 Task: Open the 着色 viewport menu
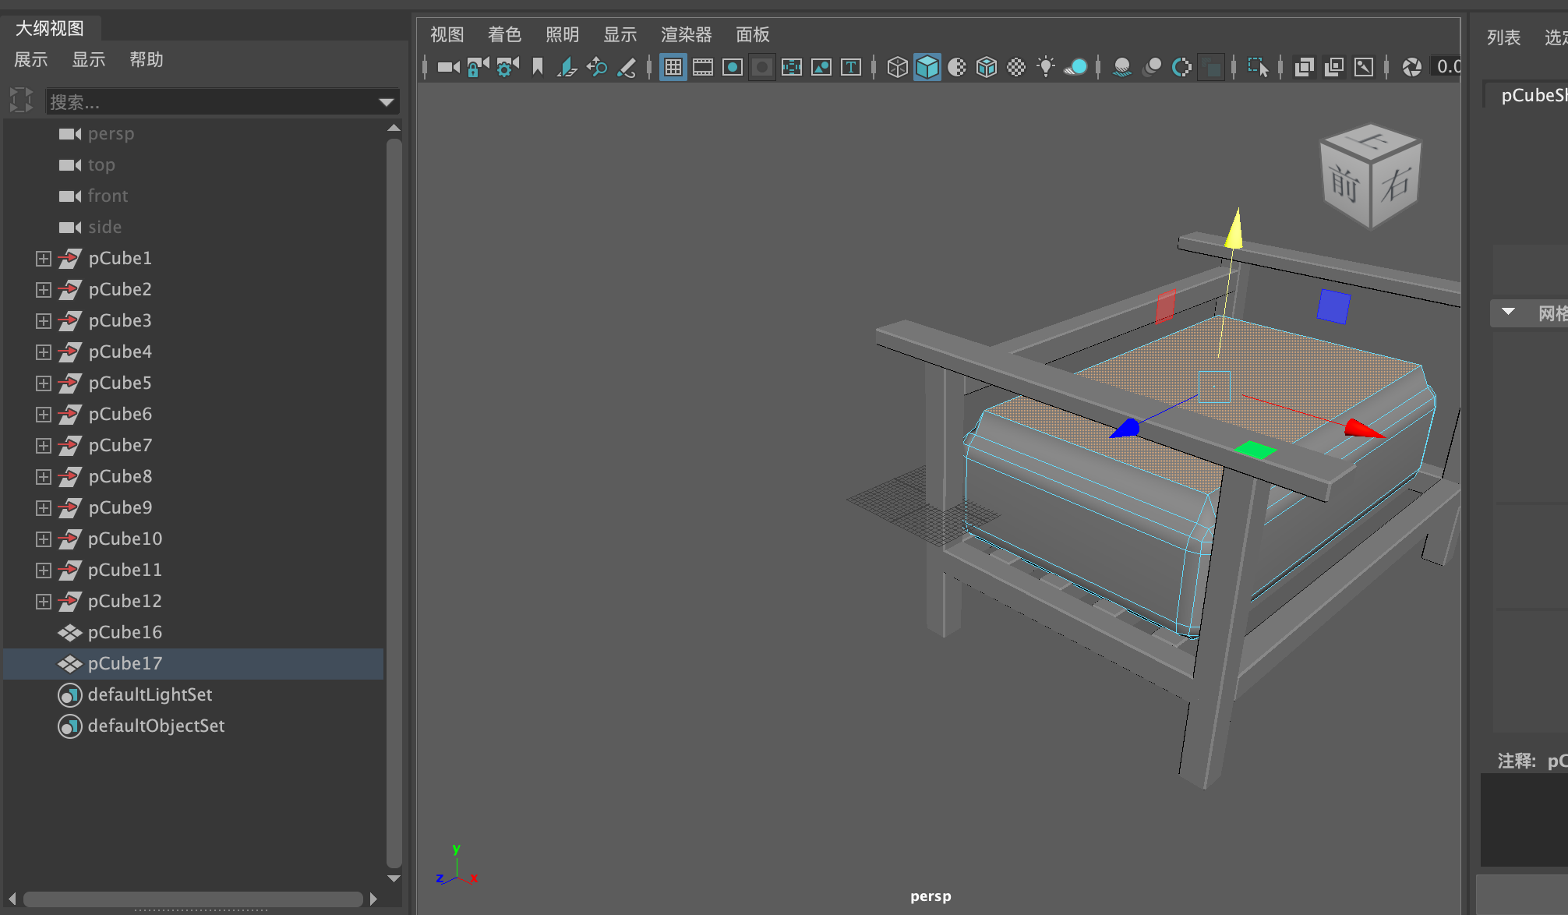[503, 35]
